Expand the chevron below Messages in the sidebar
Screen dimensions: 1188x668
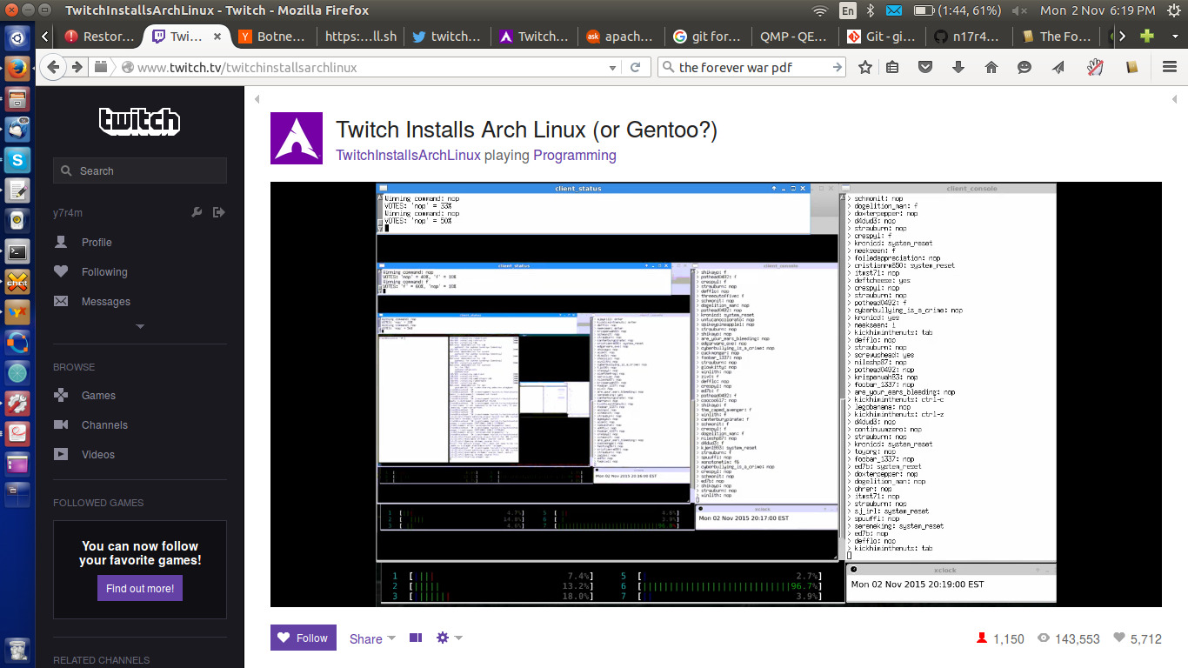(139, 326)
